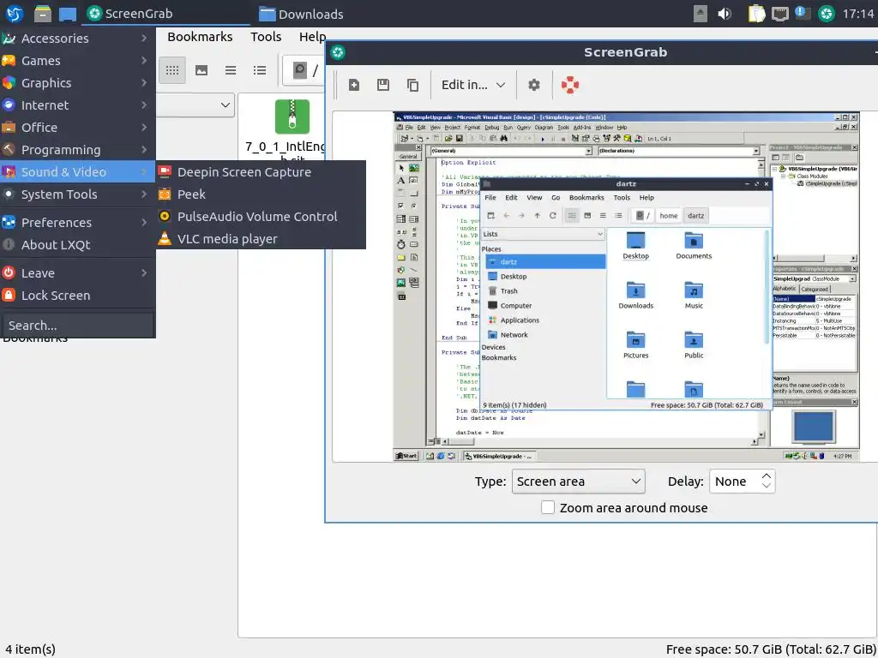Screen dimensions: 878x658
Task: Open About LXQt
Action: pos(77,244)
